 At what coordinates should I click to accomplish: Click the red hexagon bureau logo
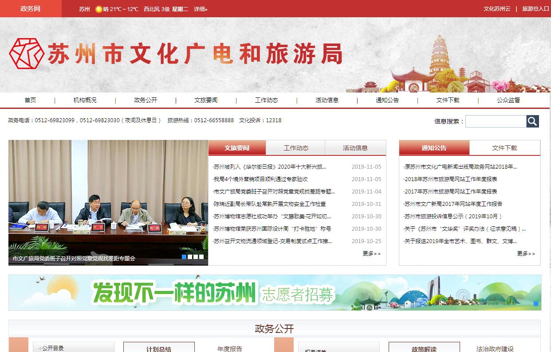point(27,54)
